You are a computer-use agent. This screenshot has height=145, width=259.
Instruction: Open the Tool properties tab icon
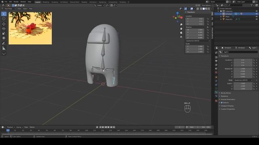(216, 53)
